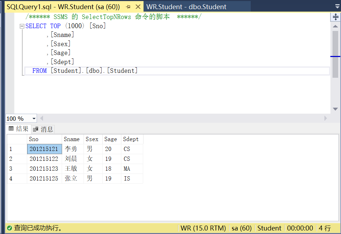Click the SELECT keyword in editor

pos(36,26)
